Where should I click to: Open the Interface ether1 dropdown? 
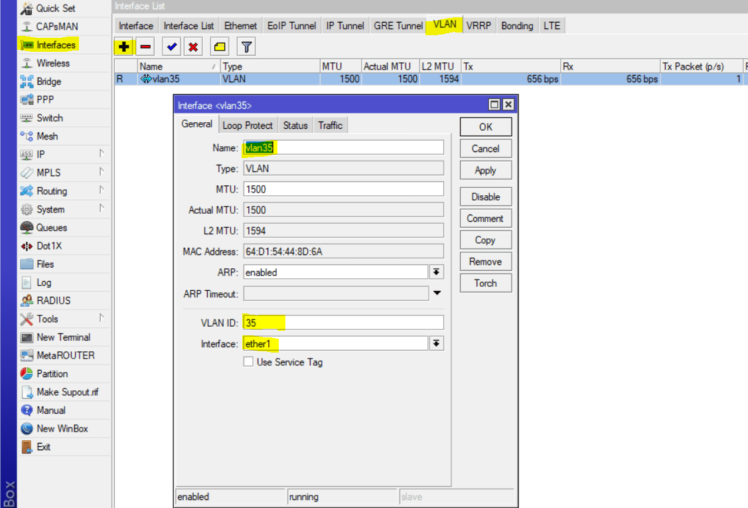pyautogui.click(x=436, y=343)
